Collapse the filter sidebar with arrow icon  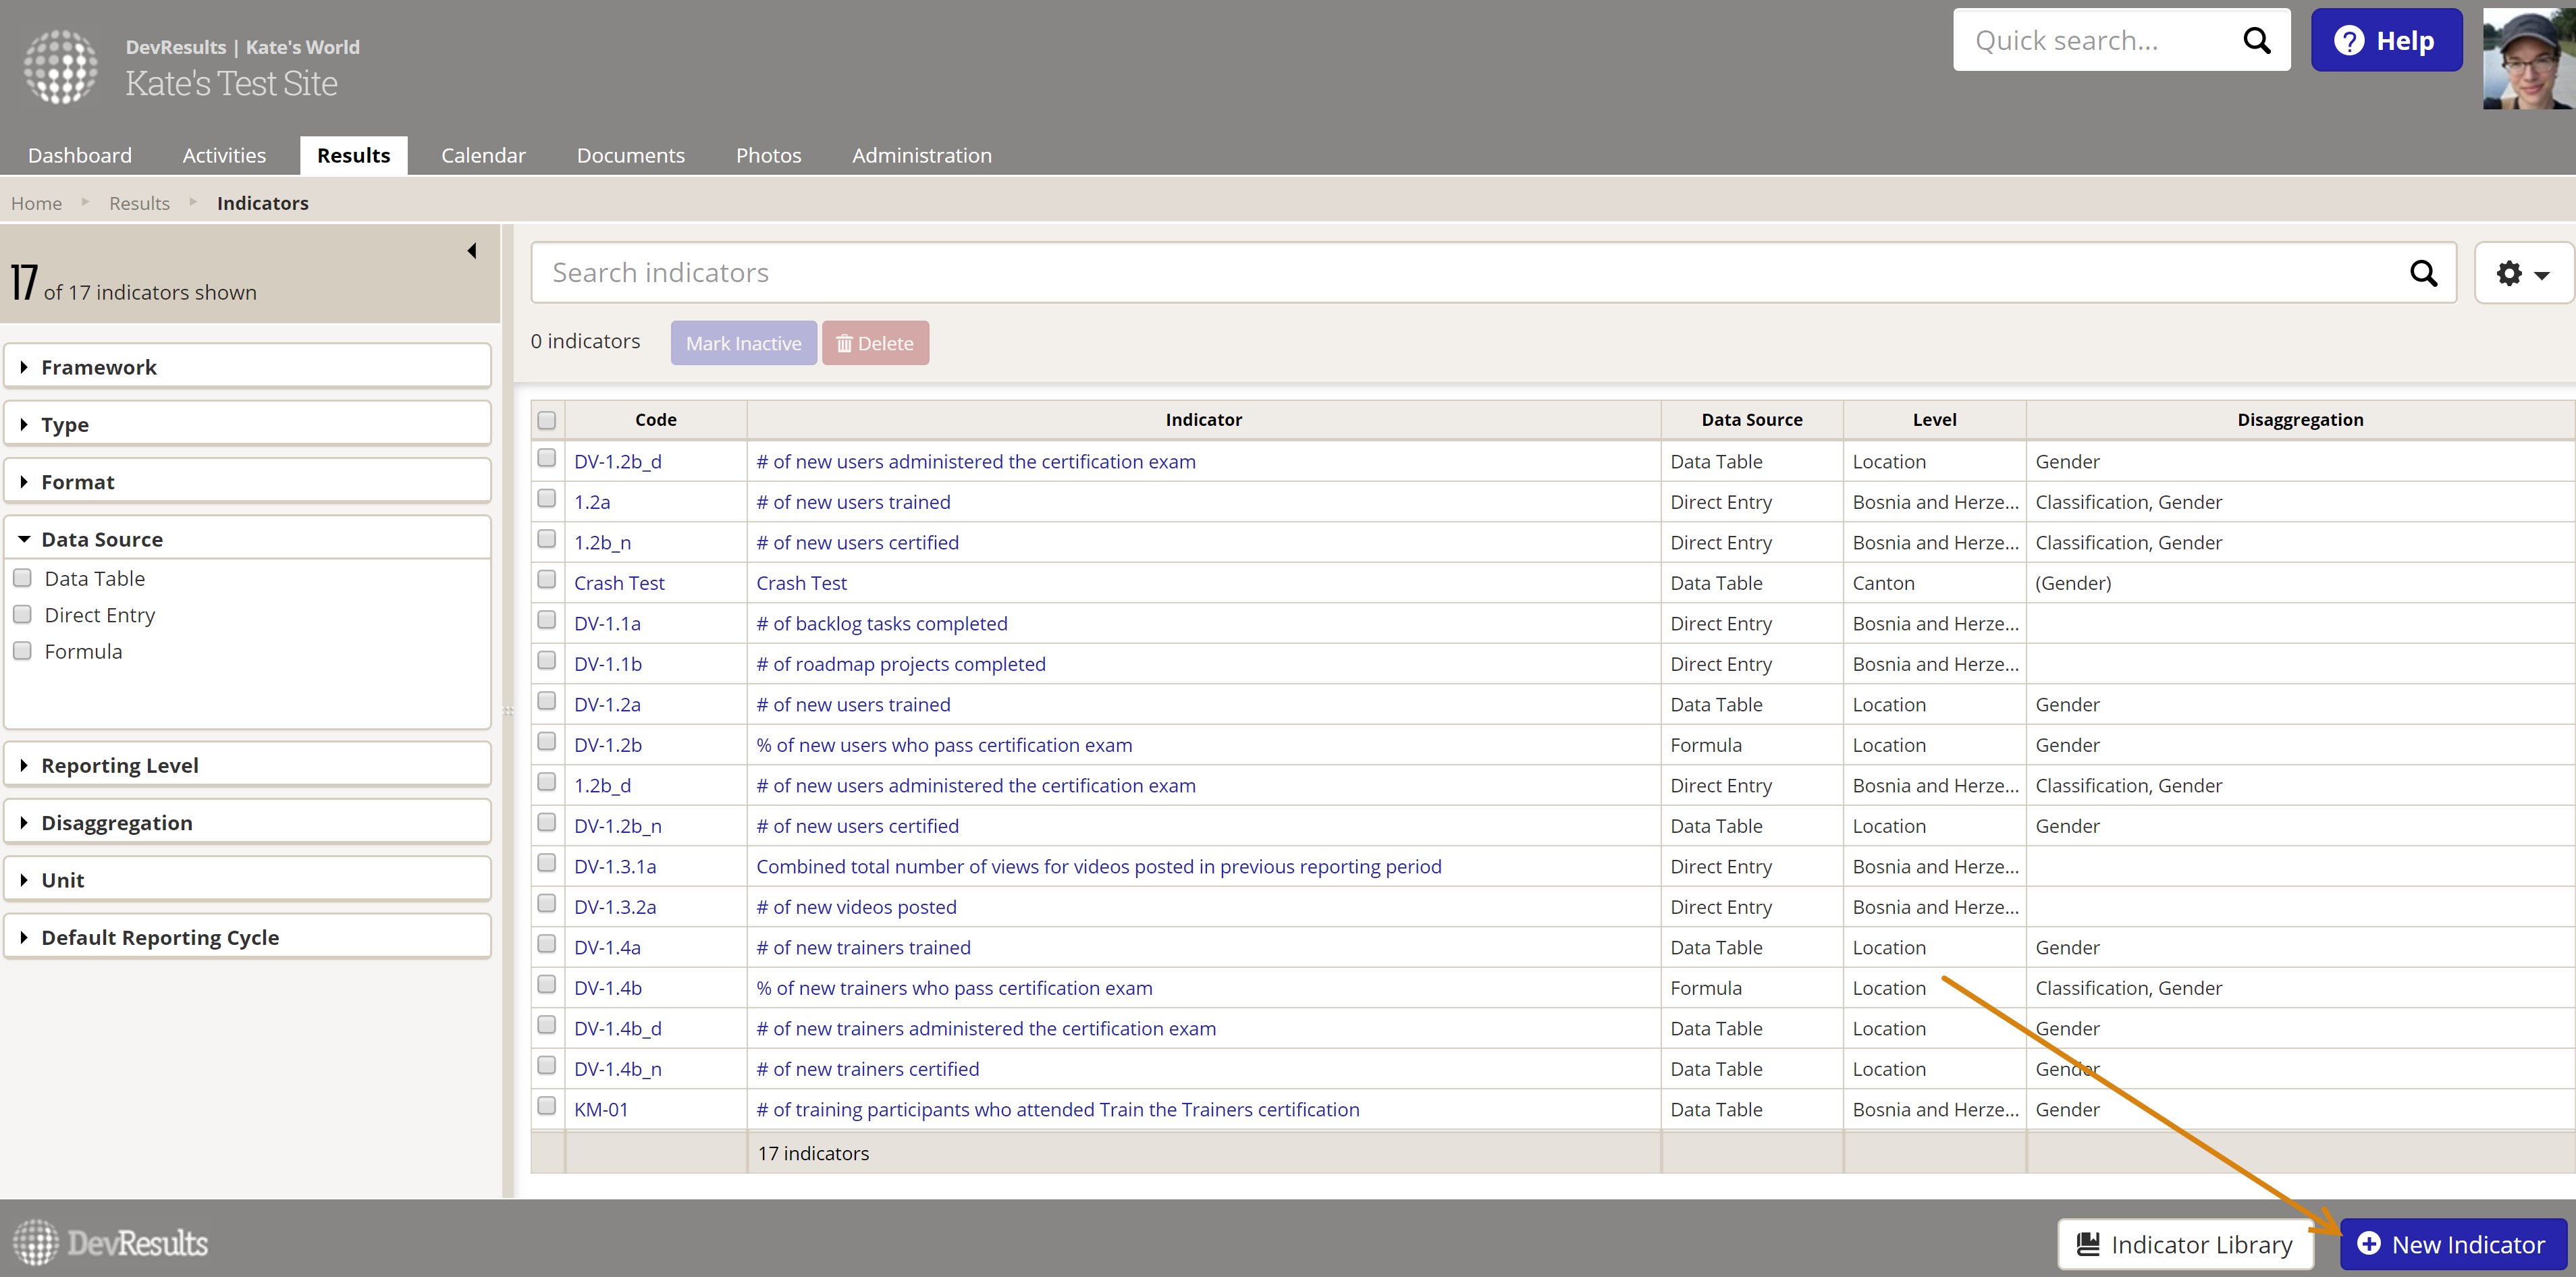pos(472,251)
